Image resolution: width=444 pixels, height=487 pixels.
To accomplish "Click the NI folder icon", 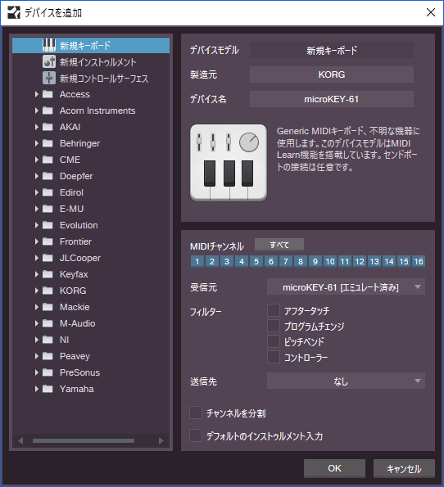I will pos(48,340).
